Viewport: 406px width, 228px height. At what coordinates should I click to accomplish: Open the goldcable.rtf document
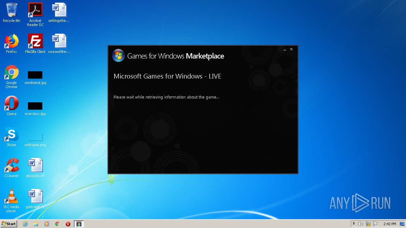point(35,199)
